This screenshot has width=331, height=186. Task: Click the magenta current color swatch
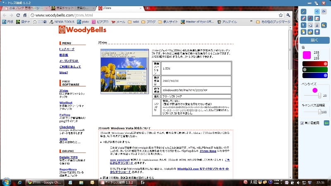pos(307,55)
